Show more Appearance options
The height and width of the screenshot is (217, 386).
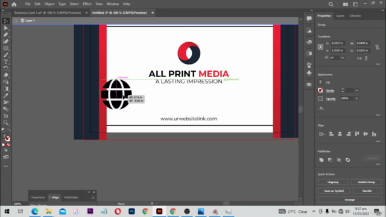[x=378, y=115]
